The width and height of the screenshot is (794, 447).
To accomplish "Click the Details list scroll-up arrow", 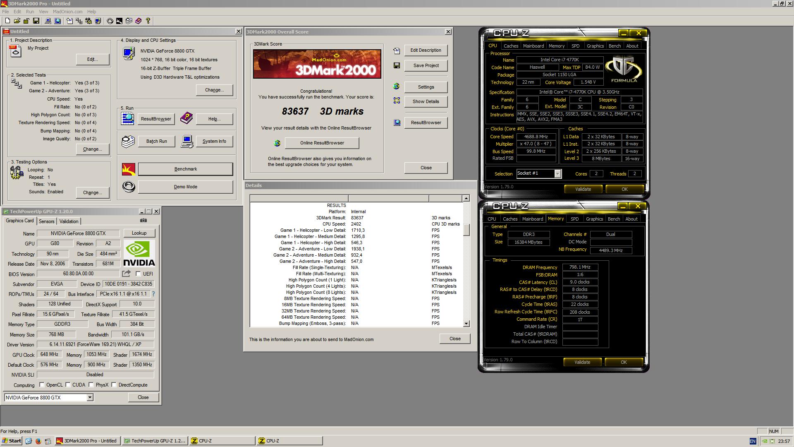I will pyautogui.click(x=466, y=198).
